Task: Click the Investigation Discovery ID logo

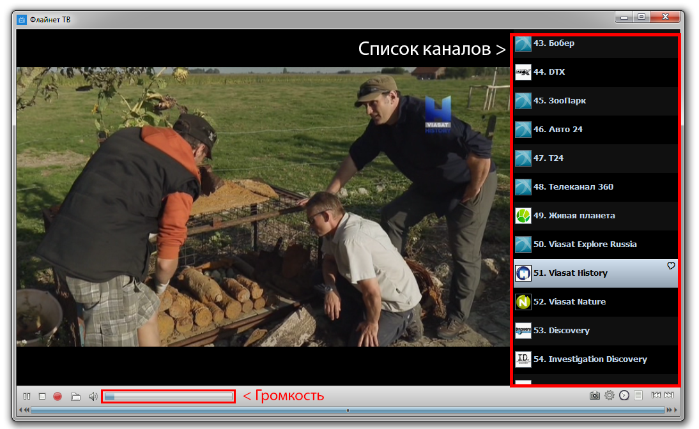Action: point(523,359)
